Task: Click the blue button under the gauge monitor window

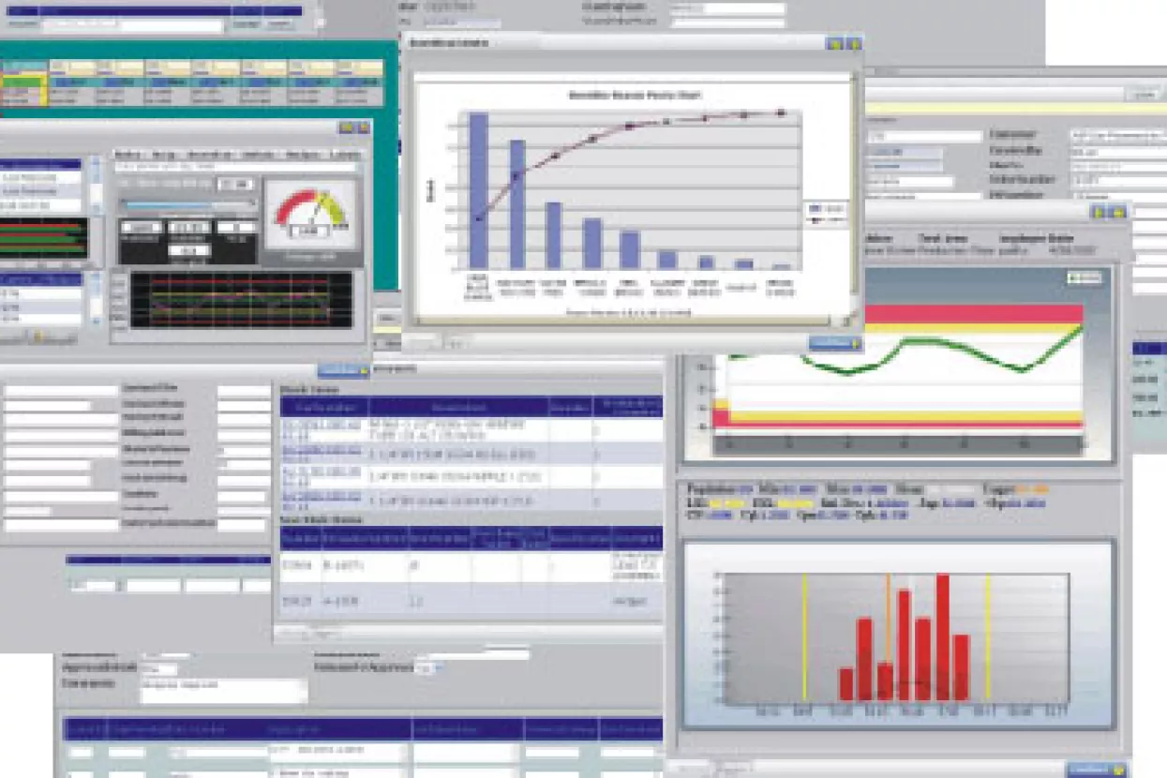Action: 343,370
